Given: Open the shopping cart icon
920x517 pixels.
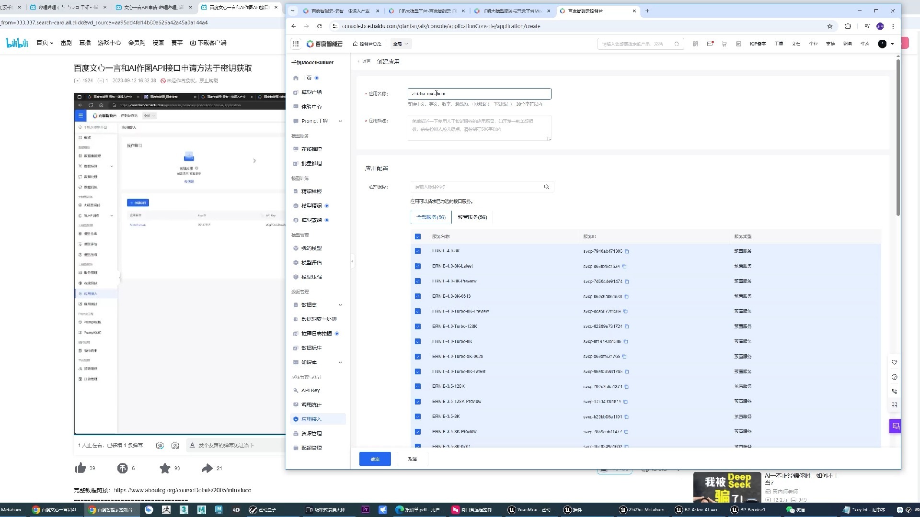Looking at the screenshot, I should click(x=724, y=44).
